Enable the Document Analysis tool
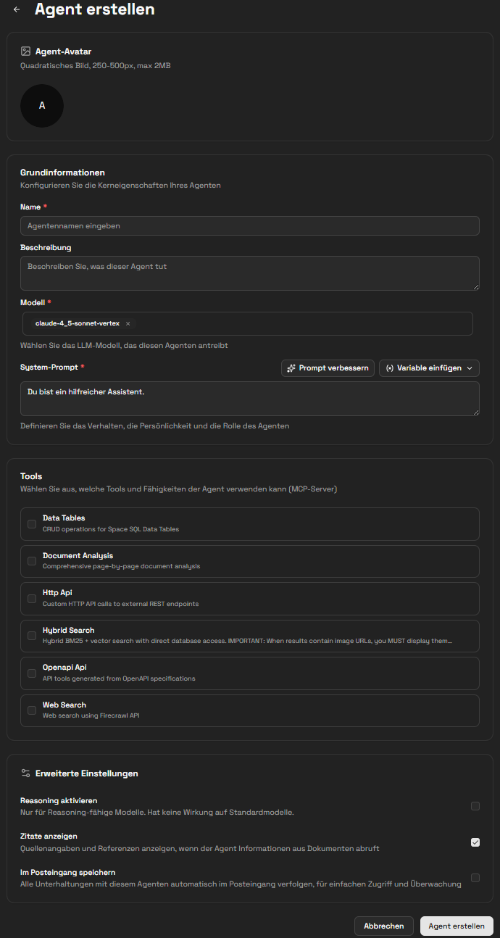 click(x=31, y=560)
